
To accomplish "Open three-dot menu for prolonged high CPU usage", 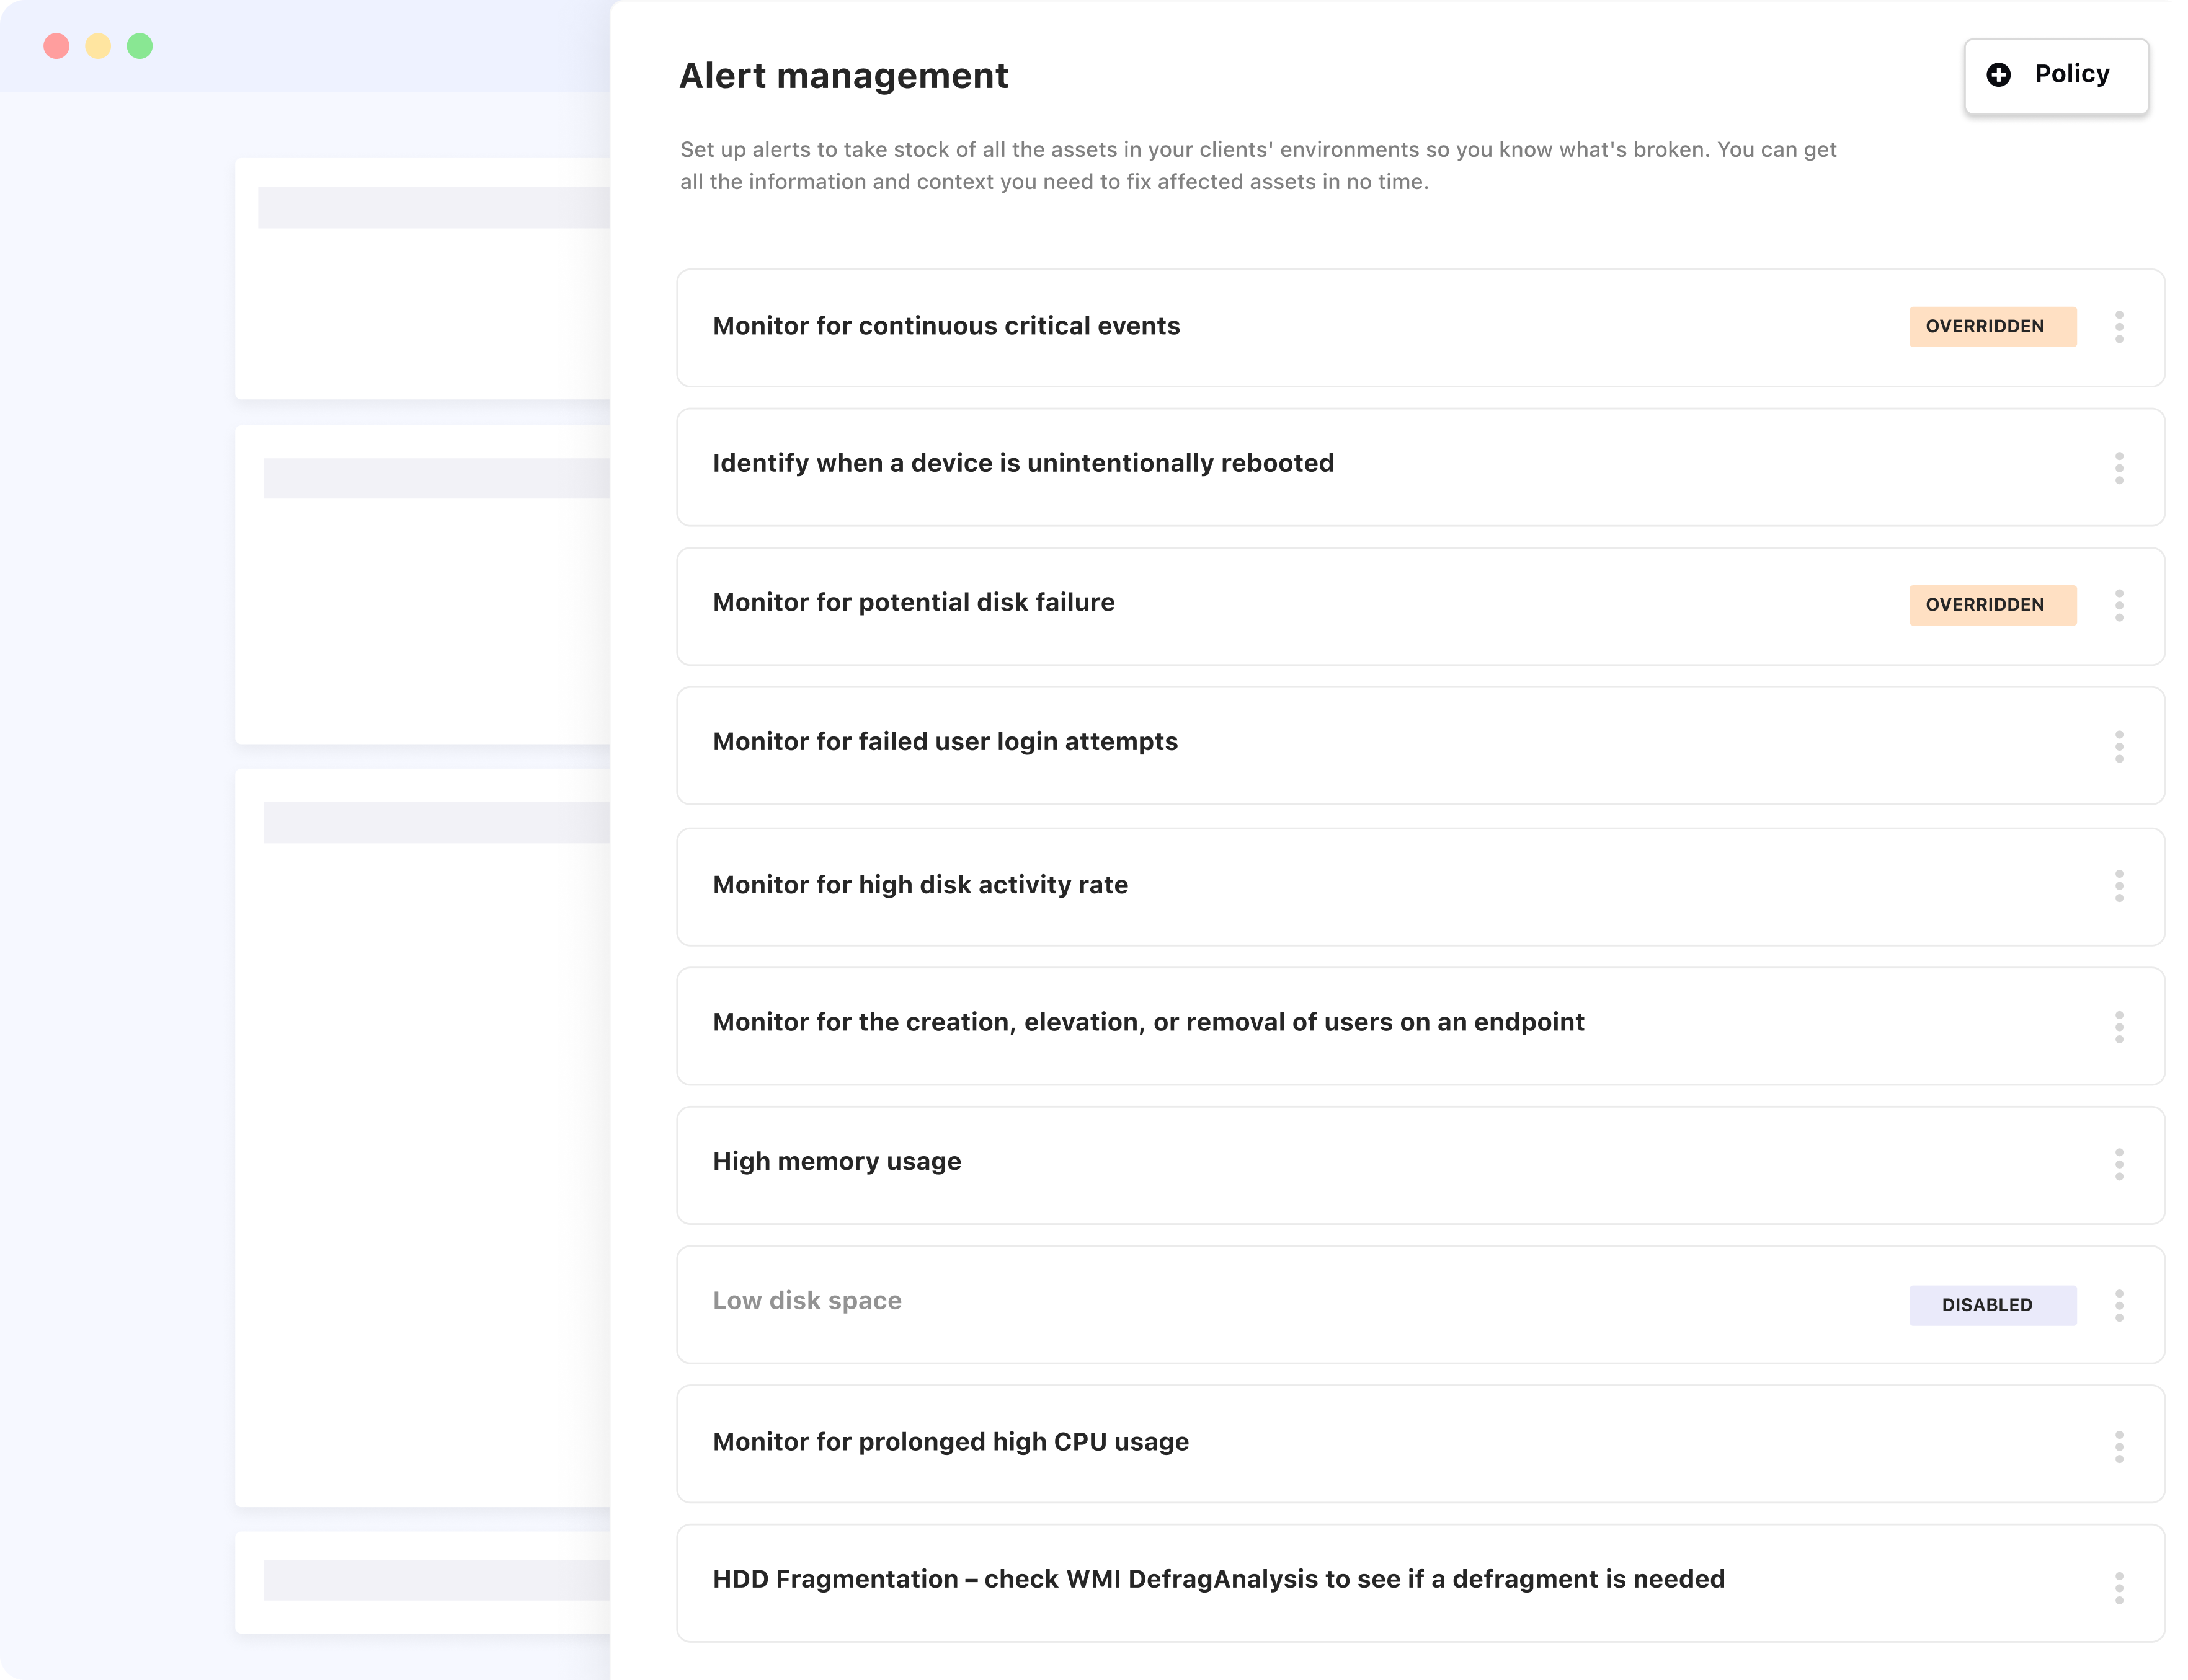I will (2119, 1446).
